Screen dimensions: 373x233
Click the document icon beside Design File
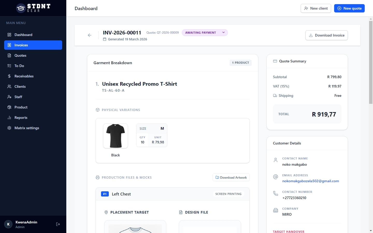tap(181, 212)
